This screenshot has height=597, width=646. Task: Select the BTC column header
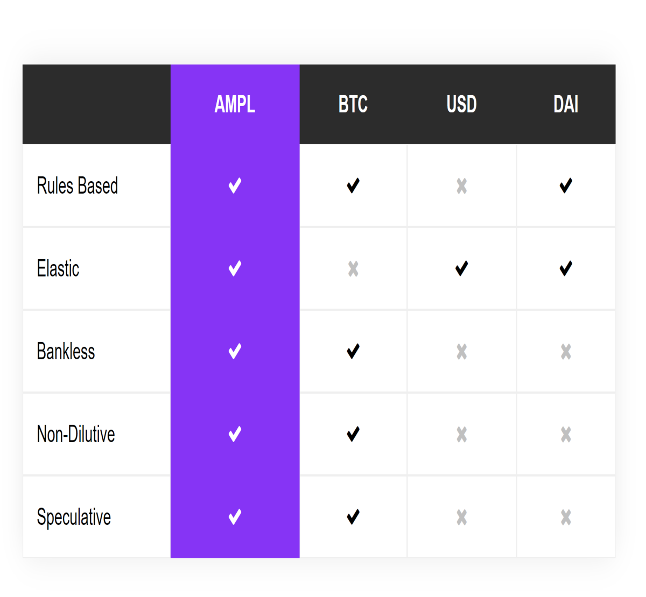pyautogui.click(x=353, y=104)
